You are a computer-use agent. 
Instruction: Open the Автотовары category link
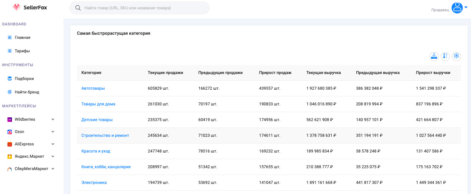coord(93,88)
